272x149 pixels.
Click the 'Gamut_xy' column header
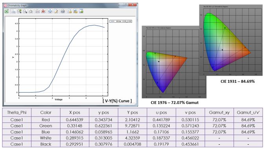point(219,113)
